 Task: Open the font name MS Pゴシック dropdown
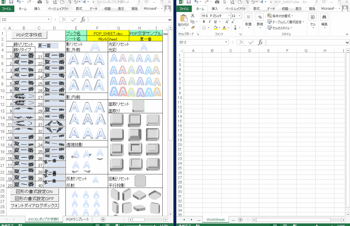click(229, 16)
